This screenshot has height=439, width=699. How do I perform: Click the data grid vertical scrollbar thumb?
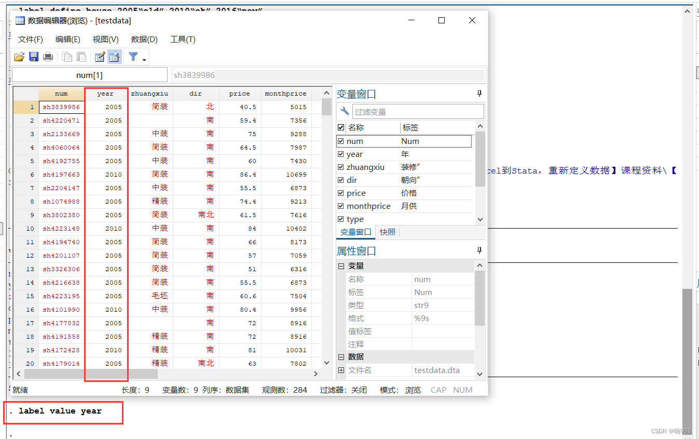[x=326, y=107]
